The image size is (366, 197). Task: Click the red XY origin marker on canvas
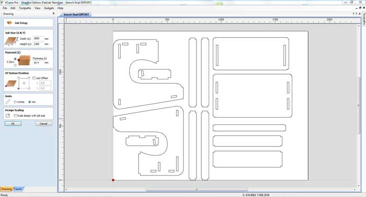[x=113, y=180]
